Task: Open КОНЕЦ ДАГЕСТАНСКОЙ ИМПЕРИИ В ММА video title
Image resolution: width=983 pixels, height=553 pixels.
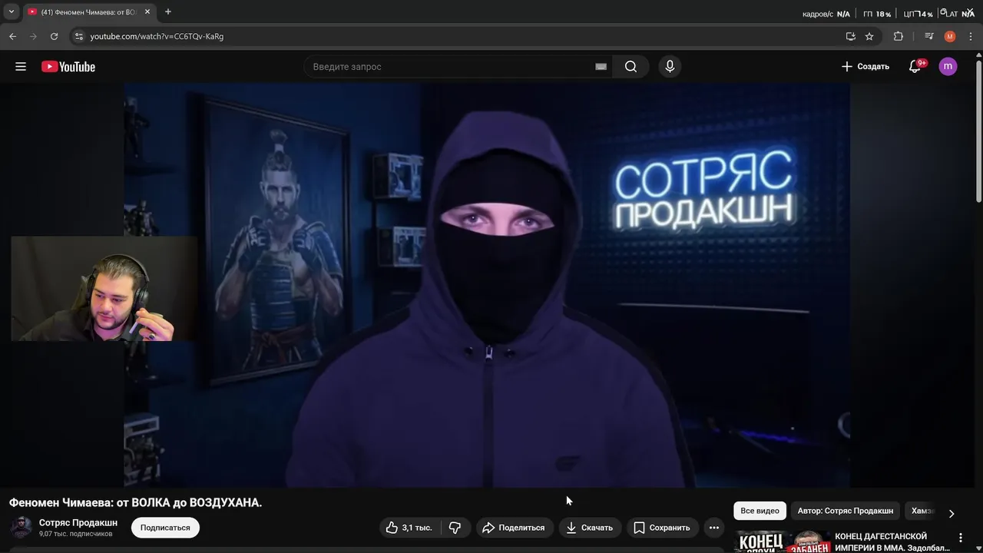Action: click(x=892, y=541)
